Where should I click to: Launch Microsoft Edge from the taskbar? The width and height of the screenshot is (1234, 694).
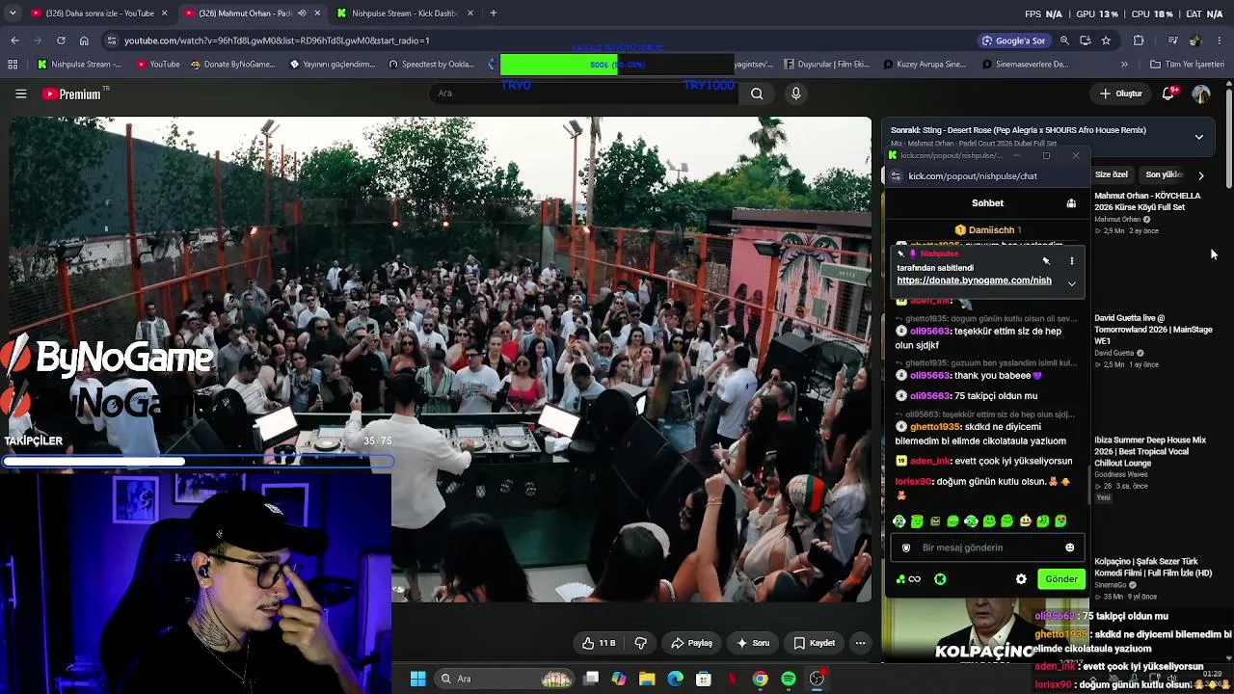tap(675, 679)
